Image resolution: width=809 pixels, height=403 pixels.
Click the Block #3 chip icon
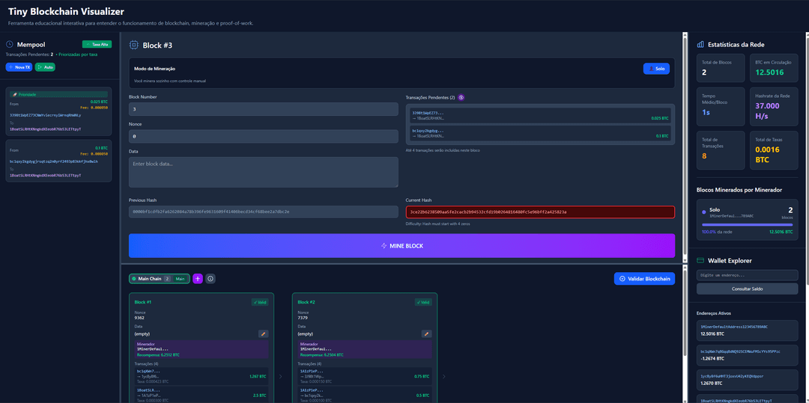point(134,45)
